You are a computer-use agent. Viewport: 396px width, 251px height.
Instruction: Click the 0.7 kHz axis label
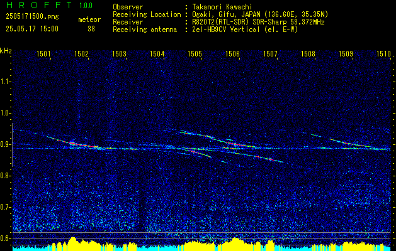(5, 207)
